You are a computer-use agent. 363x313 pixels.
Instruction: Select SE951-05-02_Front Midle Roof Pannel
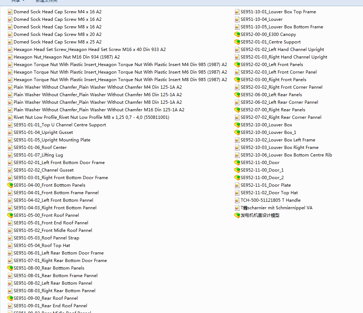pyautogui.click(x=53, y=230)
